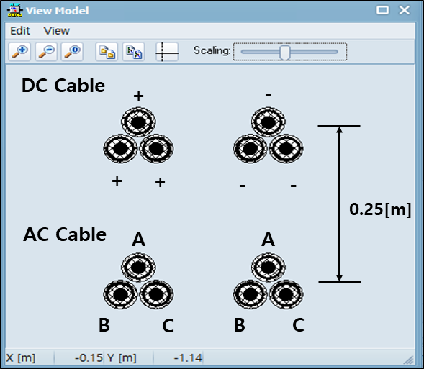Click the X [m] coordinate value field
This screenshot has height=369, width=424.
coord(78,358)
